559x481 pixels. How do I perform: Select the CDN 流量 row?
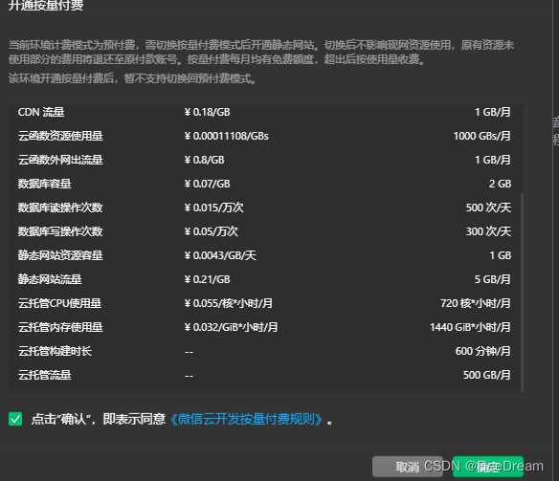click(264, 112)
